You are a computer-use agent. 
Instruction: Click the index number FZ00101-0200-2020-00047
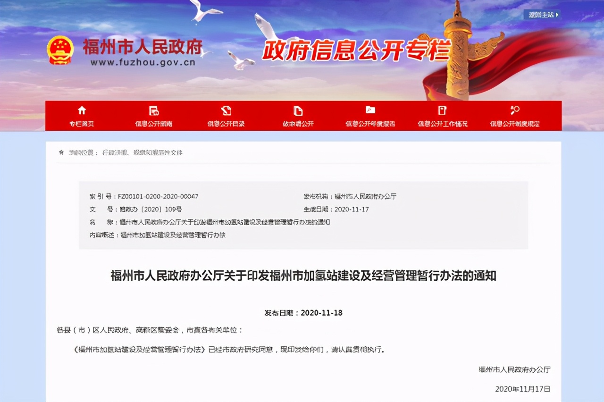(x=158, y=196)
